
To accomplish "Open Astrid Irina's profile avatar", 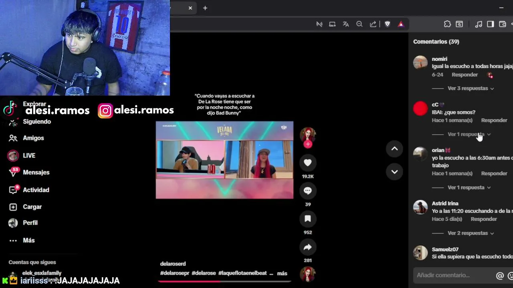I will click(x=420, y=207).
